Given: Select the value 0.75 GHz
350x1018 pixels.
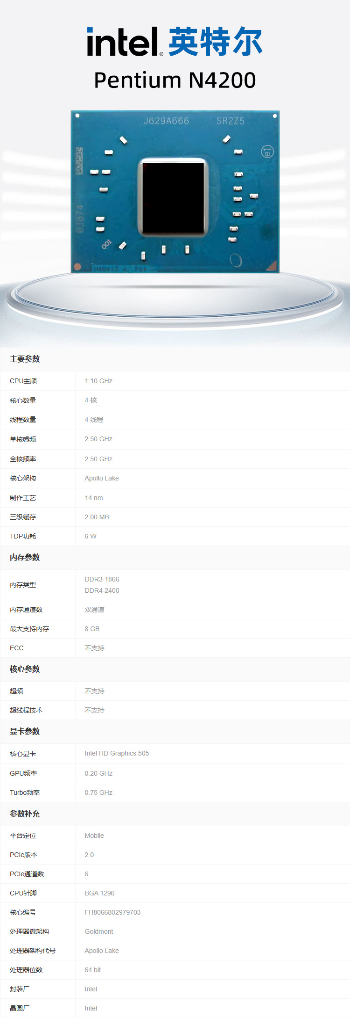Looking at the screenshot, I should click(x=98, y=793).
